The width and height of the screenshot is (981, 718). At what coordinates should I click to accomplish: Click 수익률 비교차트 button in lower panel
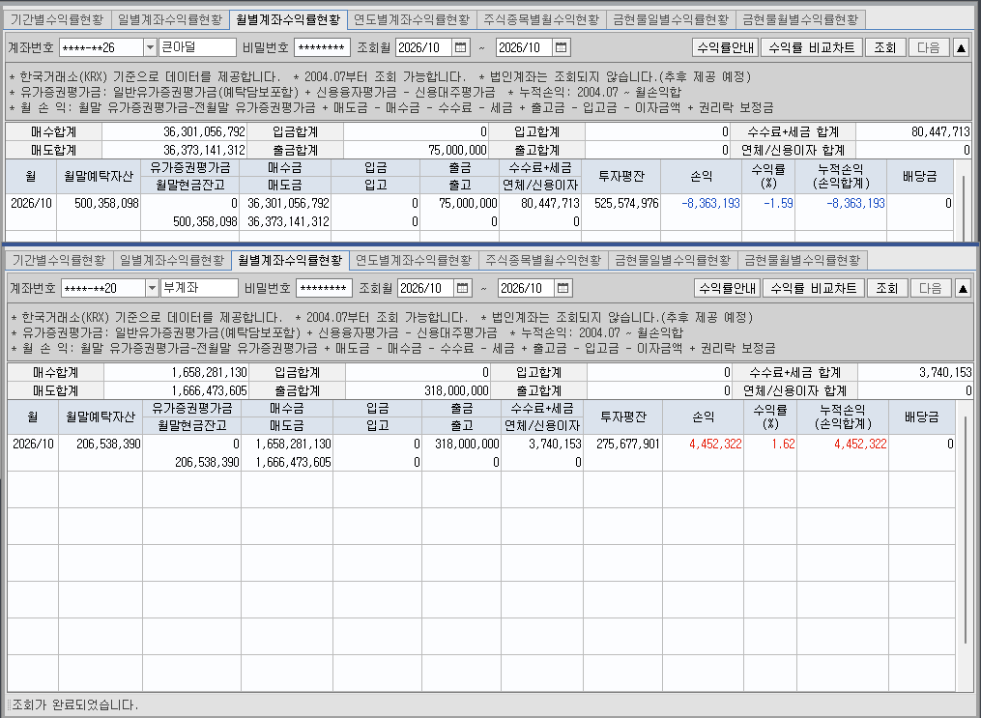814,288
